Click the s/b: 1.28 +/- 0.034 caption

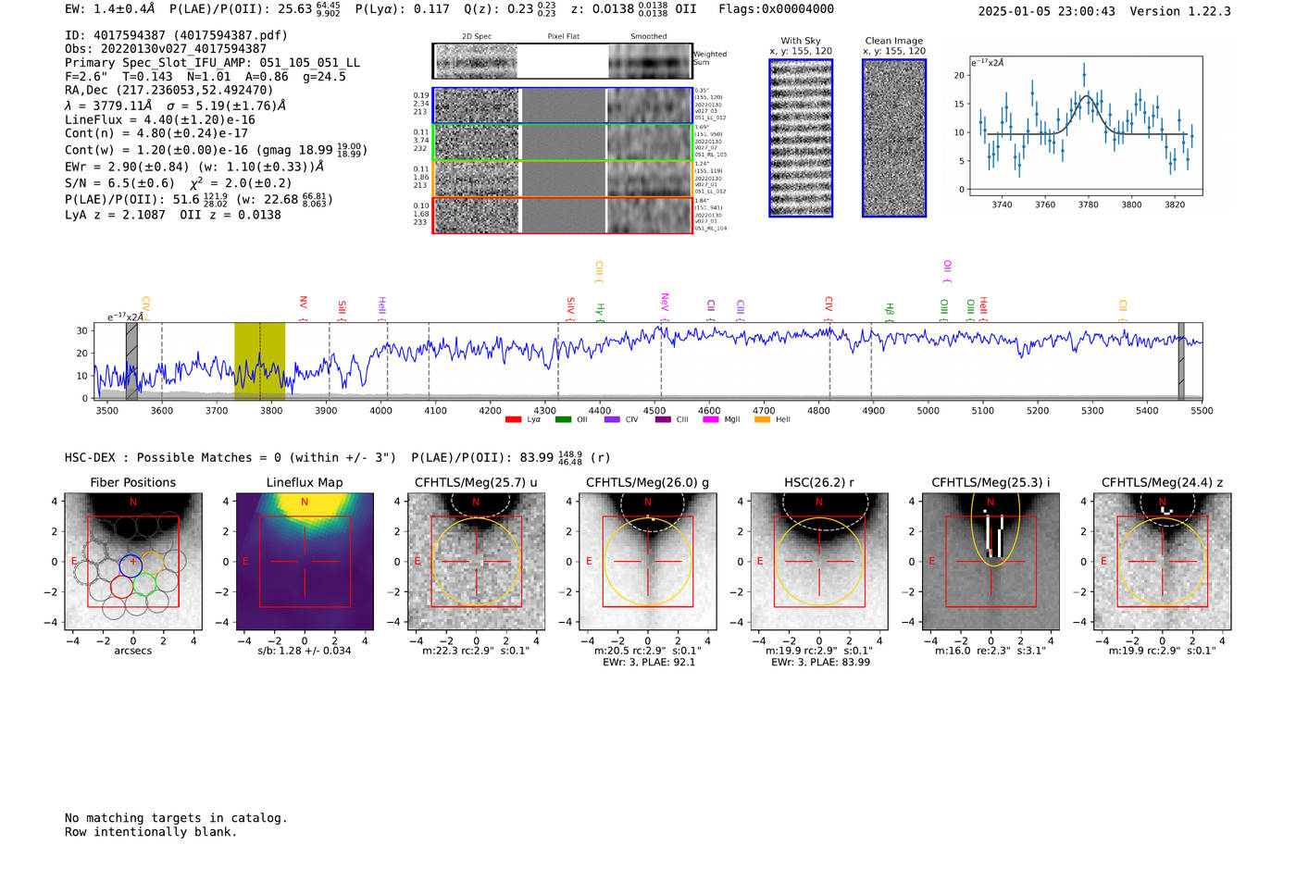[305, 651]
